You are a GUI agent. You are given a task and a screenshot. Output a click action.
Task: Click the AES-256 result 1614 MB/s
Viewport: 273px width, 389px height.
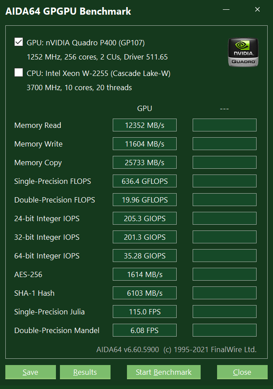coord(145,274)
